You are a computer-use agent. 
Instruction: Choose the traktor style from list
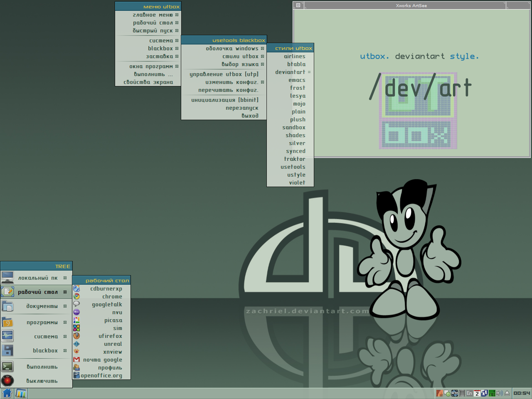click(x=294, y=159)
